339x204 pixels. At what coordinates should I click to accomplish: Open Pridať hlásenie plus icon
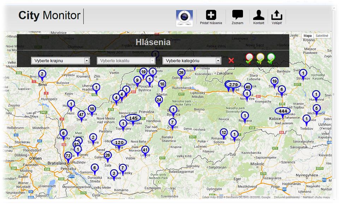click(211, 16)
